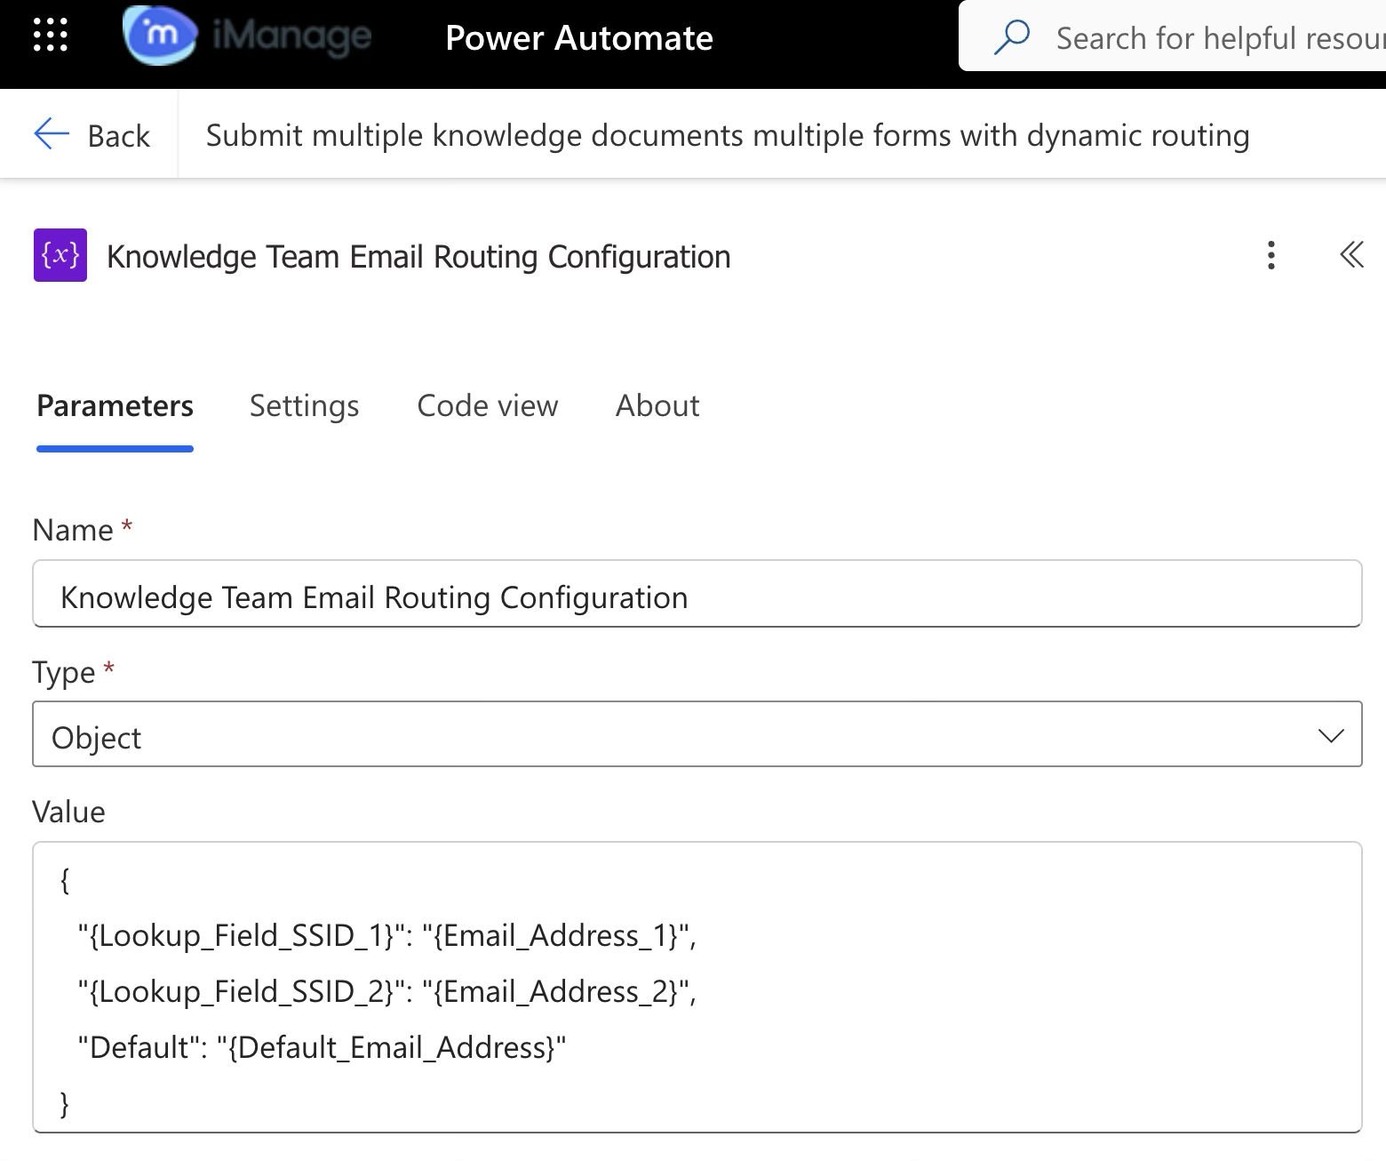Select the Parameters tab
1386x1161 pixels.
click(x=115, y=405)
